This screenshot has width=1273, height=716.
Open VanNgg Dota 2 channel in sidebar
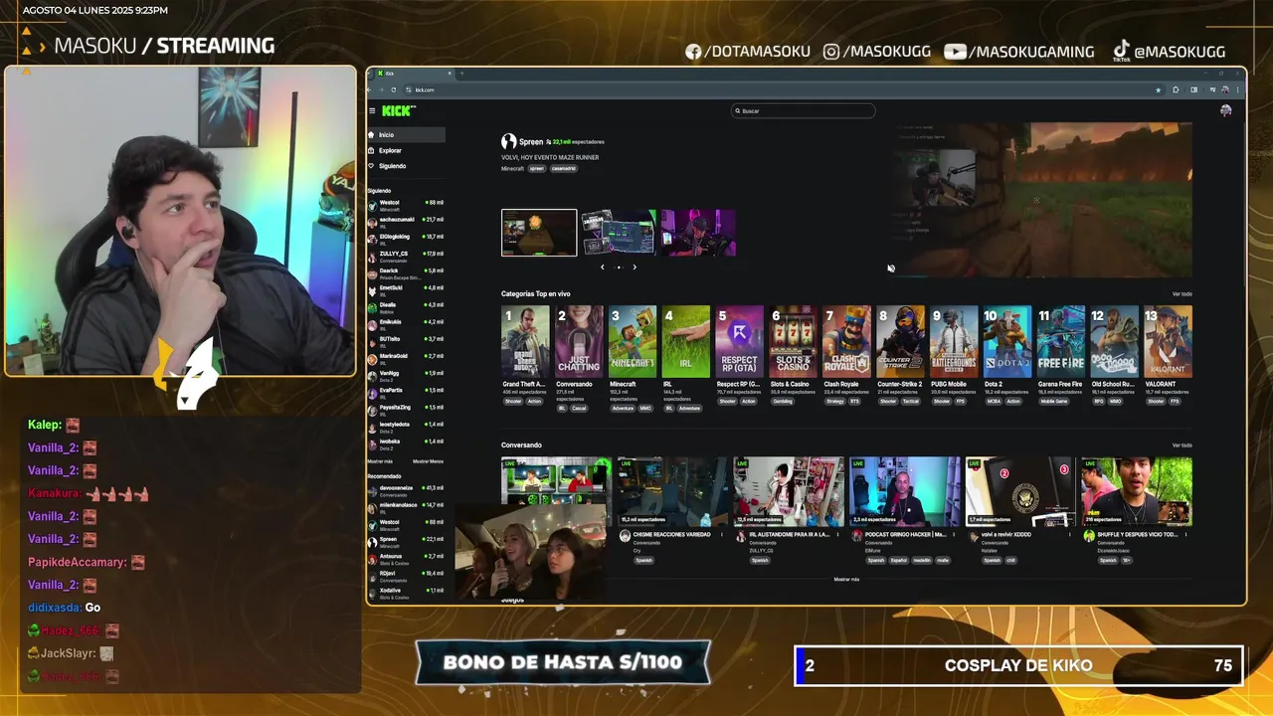[x=406, y=375]
